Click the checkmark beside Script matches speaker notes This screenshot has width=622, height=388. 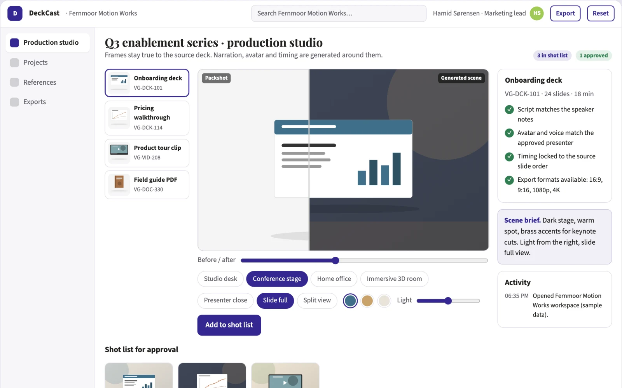click(x=509, y=110)
